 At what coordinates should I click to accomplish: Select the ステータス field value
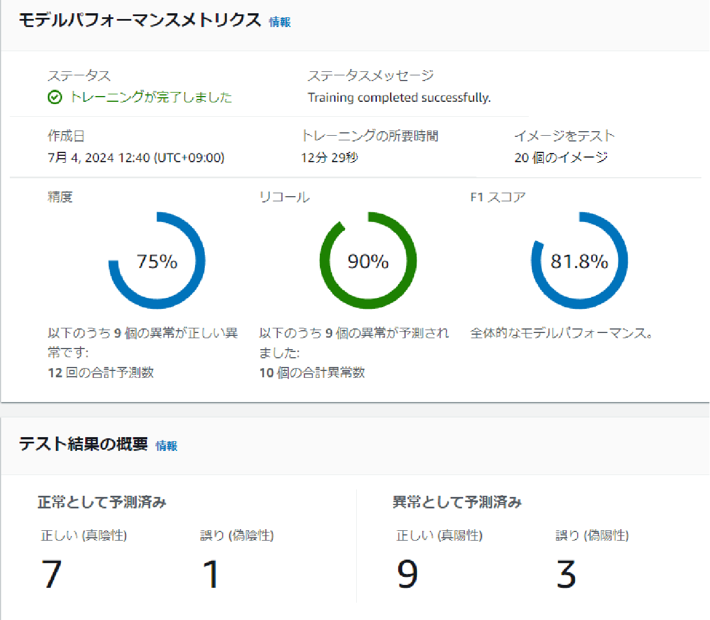click(151, 97)
